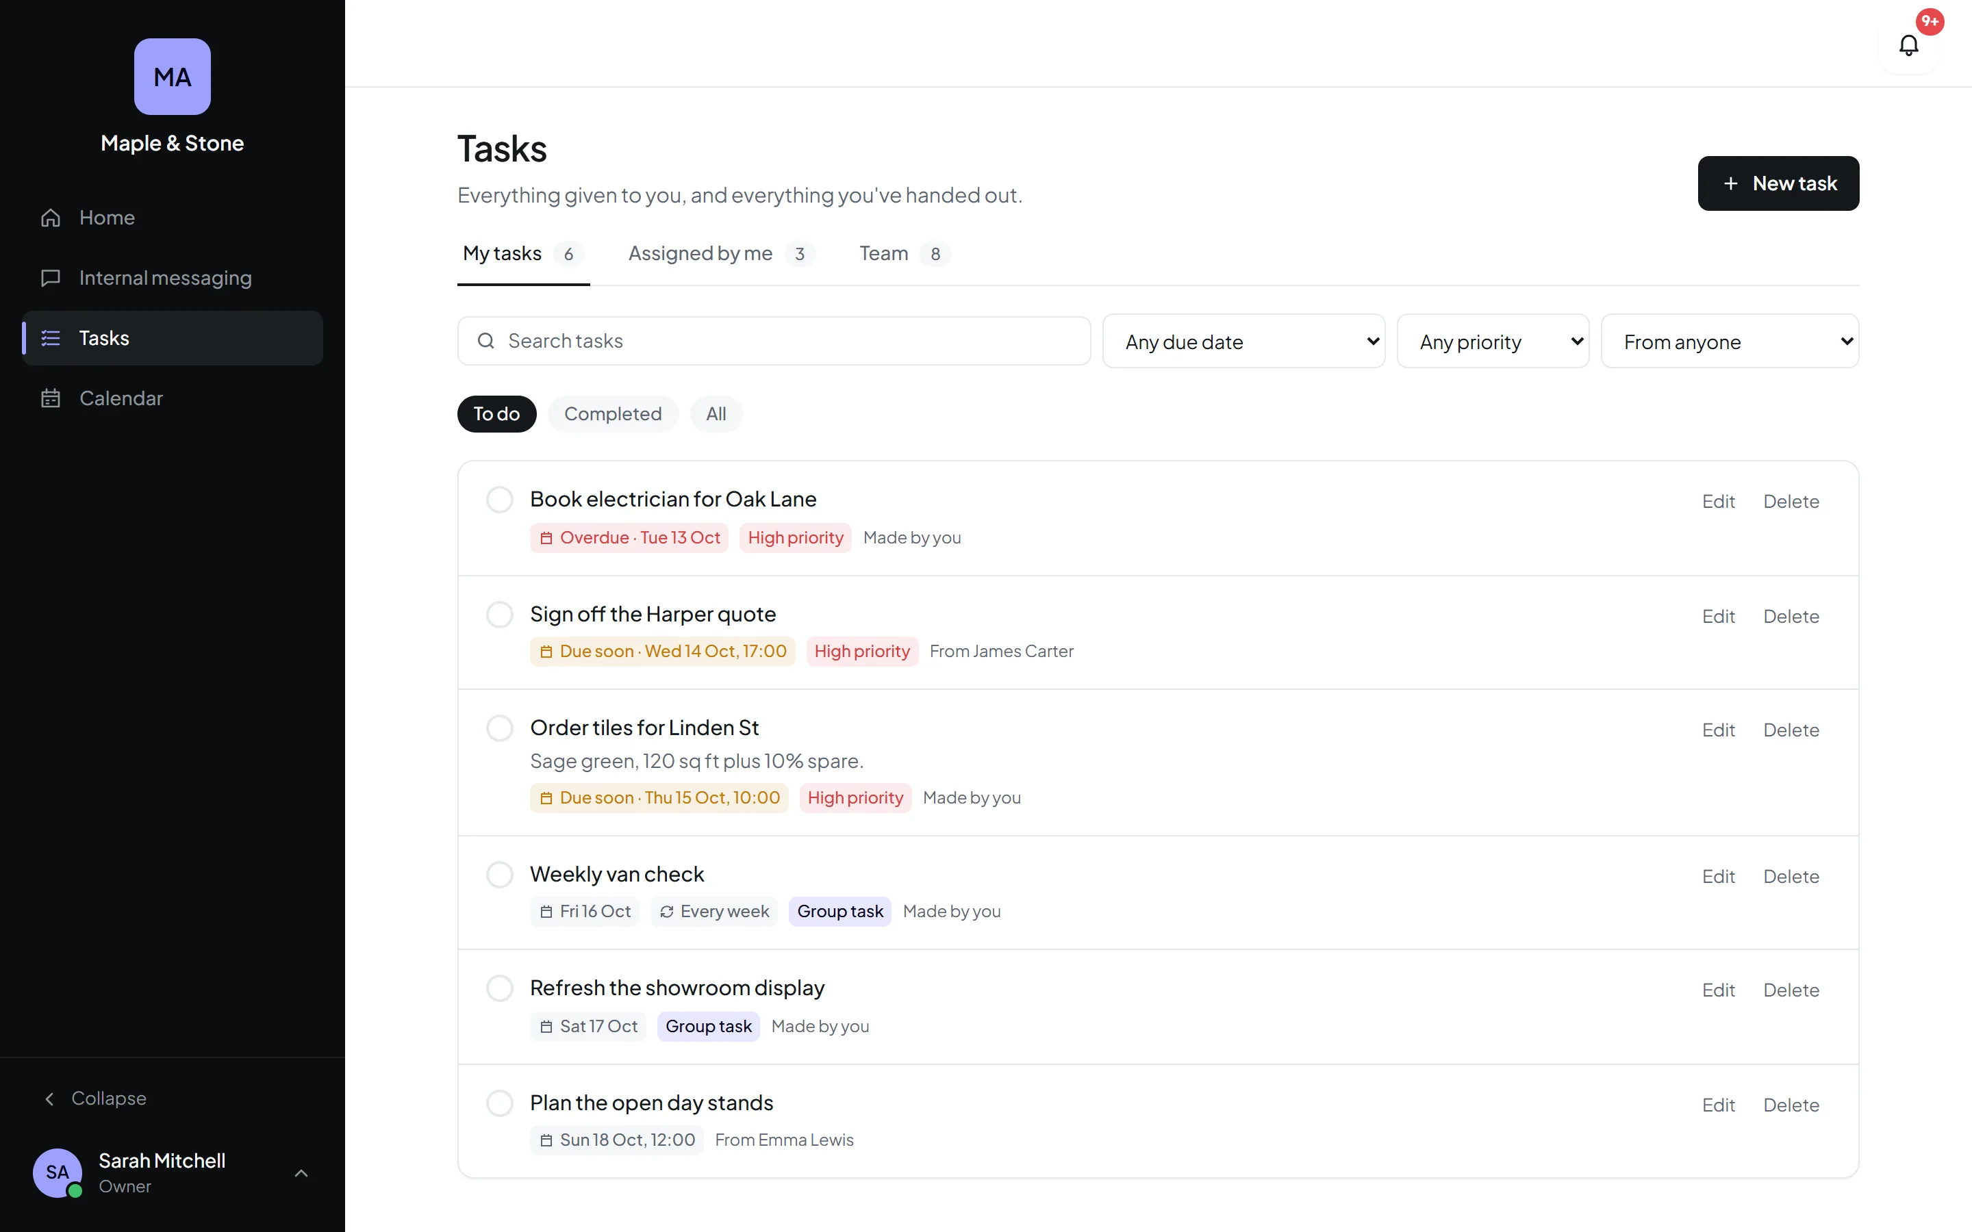Click the Overdue Tue 13 Oct badge
This screenshot has width=1972, height=1232.
tap(629, 538)
